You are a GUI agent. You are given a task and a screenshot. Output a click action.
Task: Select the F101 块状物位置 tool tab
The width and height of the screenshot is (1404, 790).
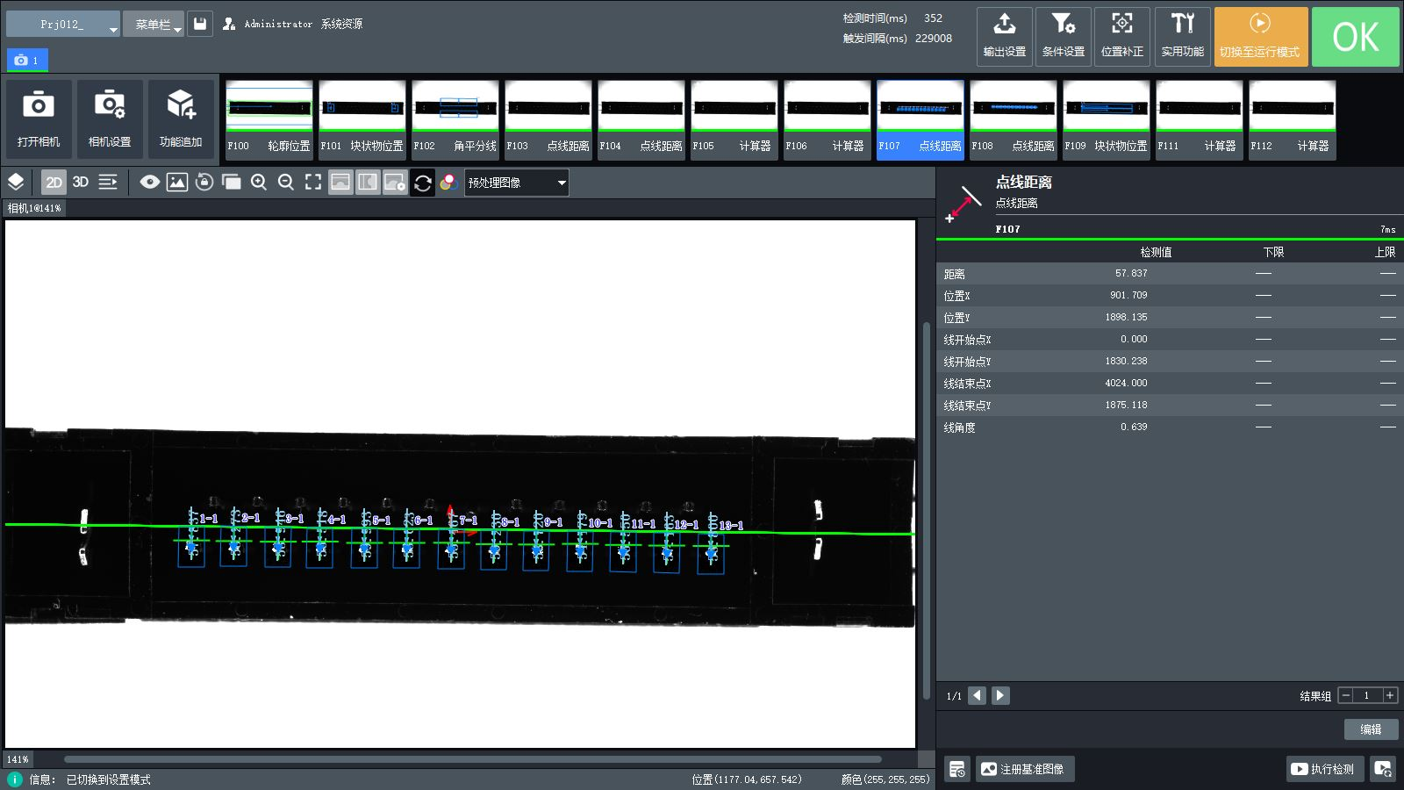pos(362,119)
